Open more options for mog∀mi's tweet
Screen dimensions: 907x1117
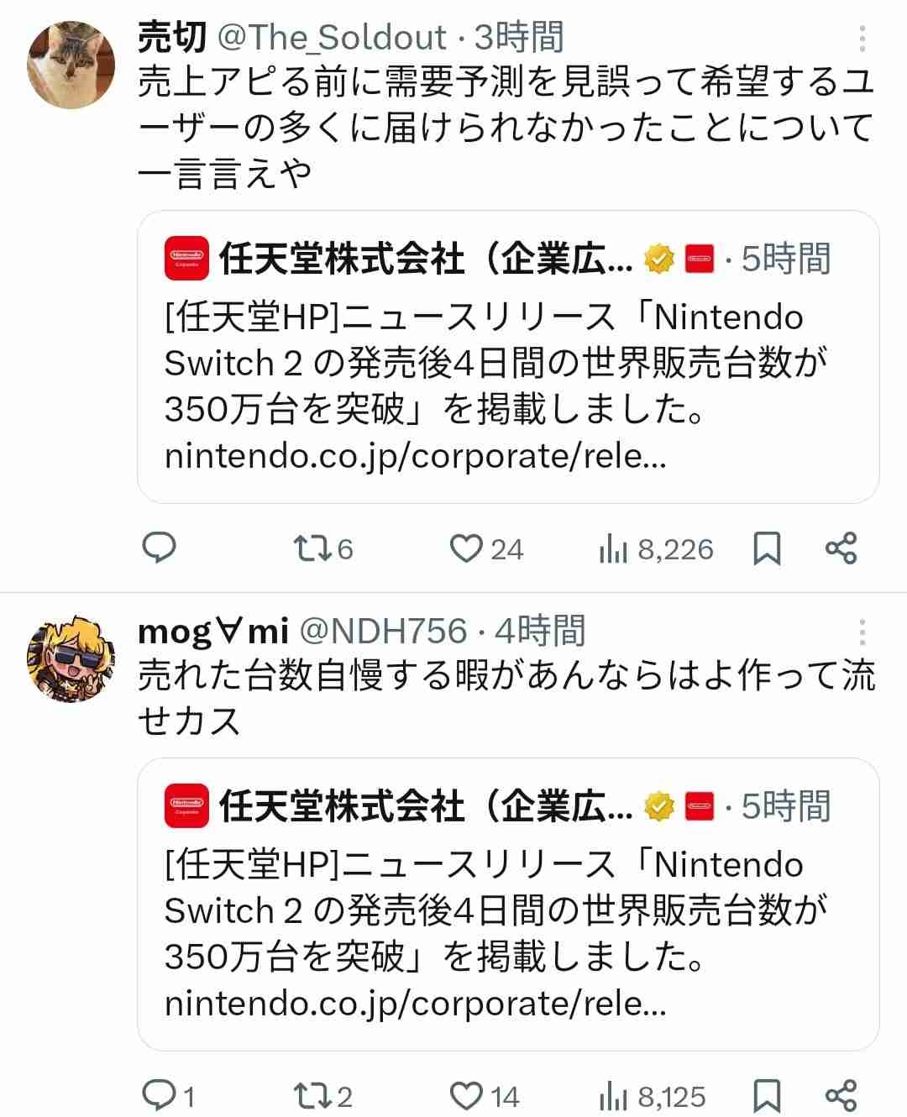862,632
